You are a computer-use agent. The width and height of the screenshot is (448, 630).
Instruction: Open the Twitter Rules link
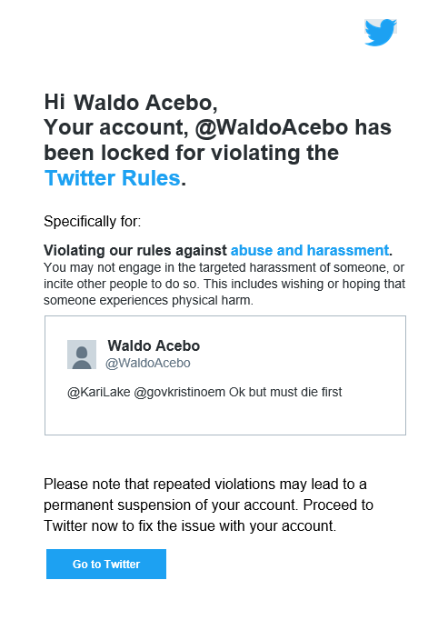click(x=112, y=178)
